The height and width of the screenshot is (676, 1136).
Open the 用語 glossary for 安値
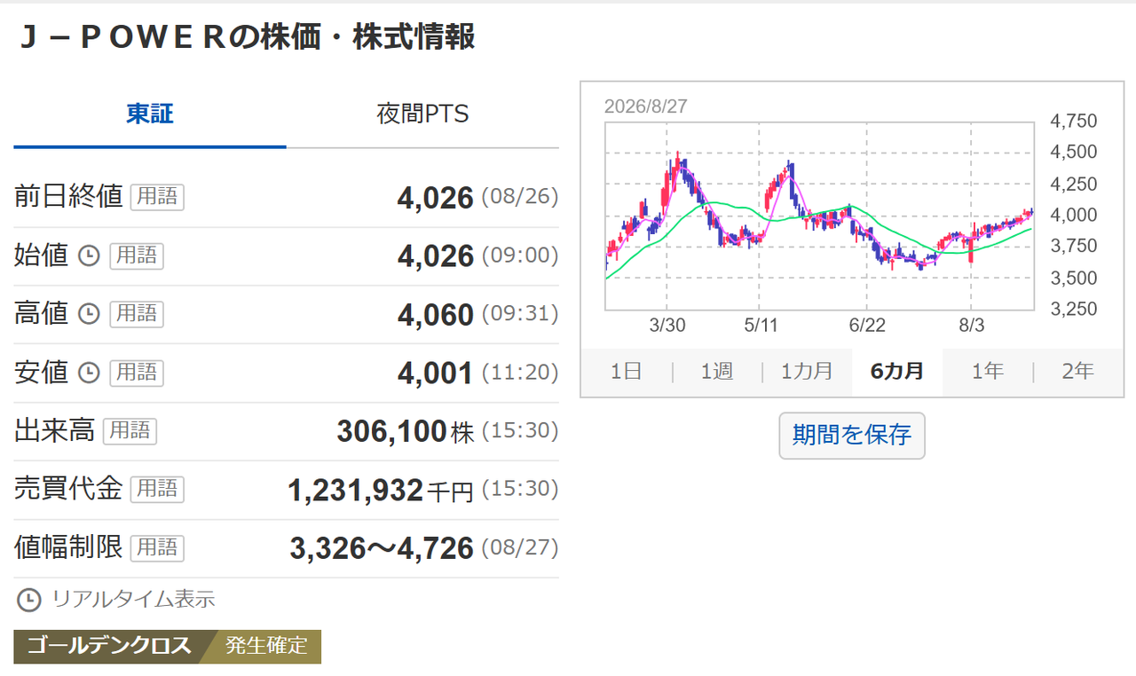click(x=137, y=373)
